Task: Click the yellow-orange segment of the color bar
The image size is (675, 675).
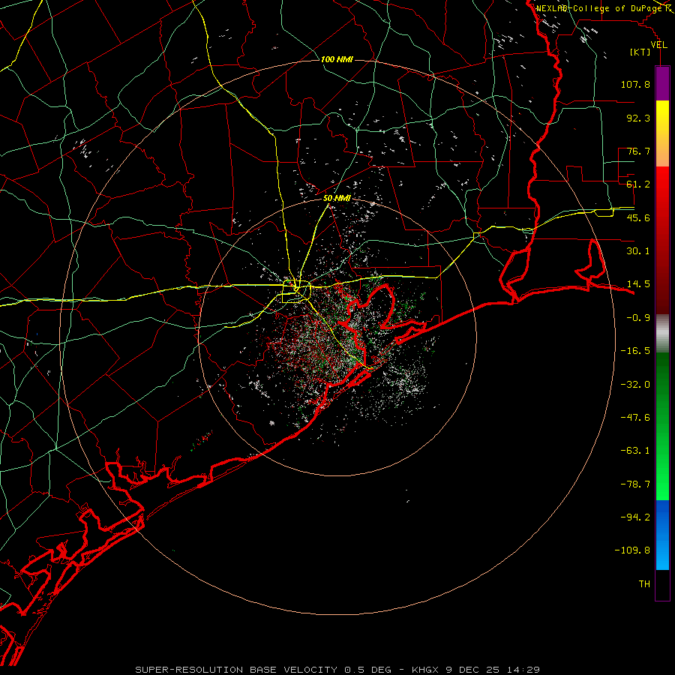Action: (662, 133)
